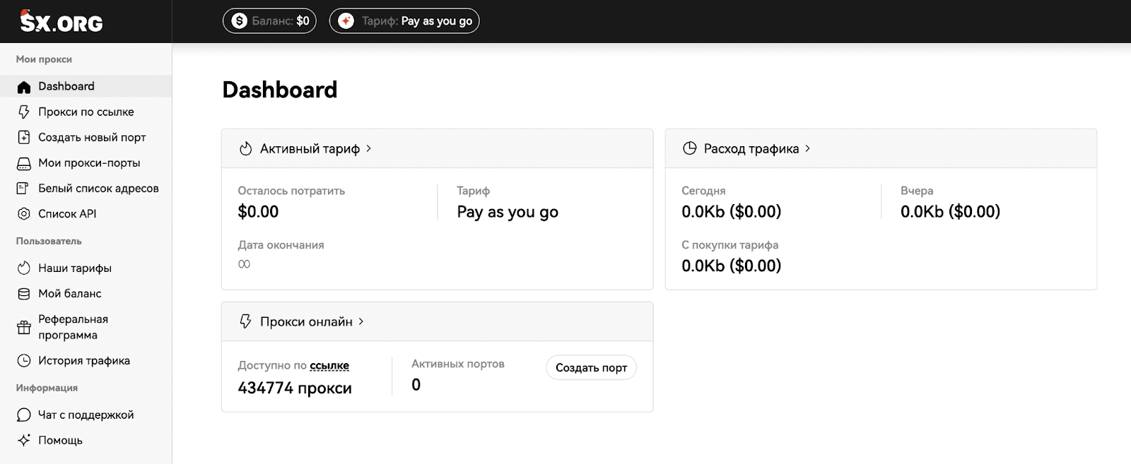Click the chat bubble icon for support
This screenshot has width=1131, height=464.
pos(24,415)
